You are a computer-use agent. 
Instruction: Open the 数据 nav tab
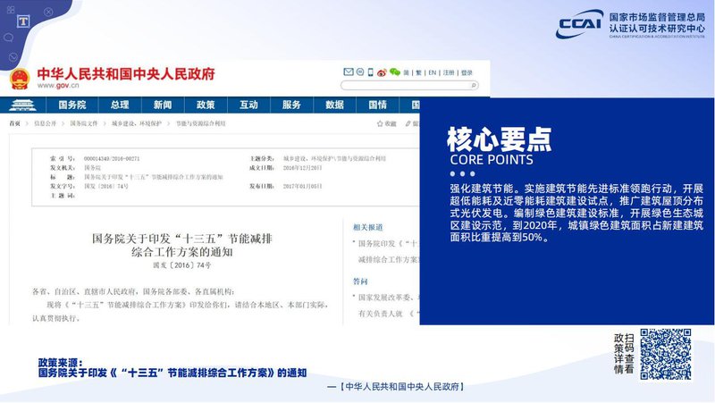tap(334, 105)
